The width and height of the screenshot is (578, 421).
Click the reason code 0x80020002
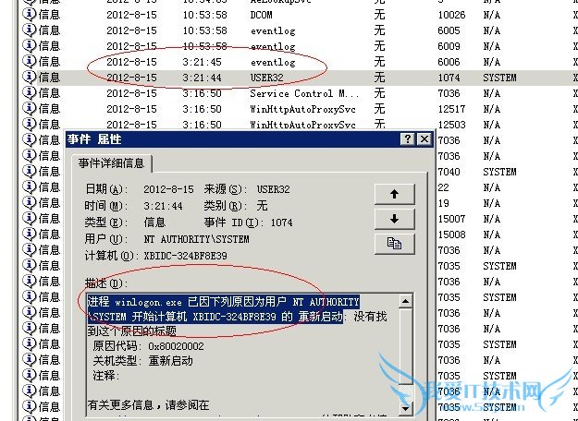click(176, 346)
